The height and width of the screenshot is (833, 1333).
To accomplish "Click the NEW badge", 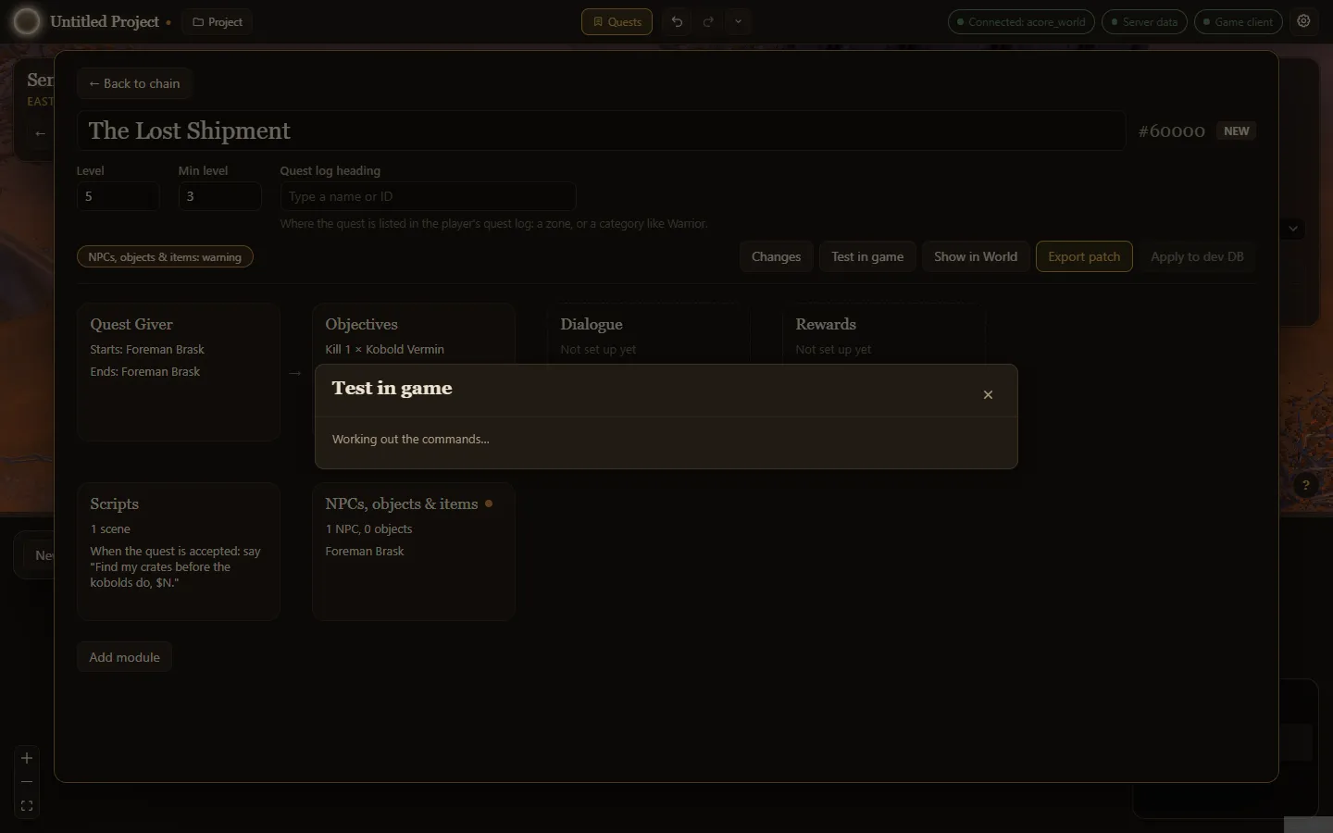I will (1236, 131).
